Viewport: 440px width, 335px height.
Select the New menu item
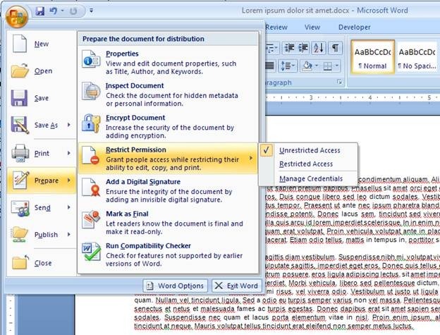pos(42,44)
